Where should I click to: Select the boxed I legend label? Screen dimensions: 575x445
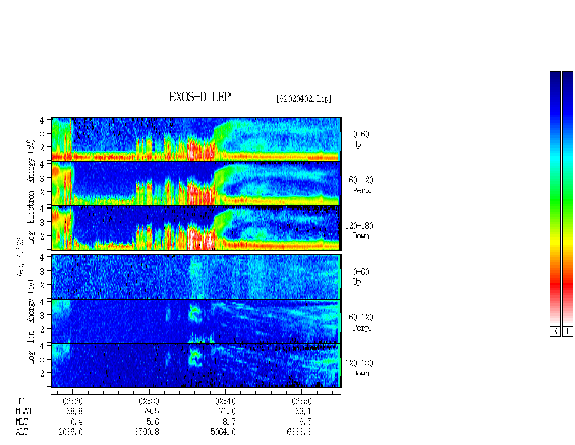point(568,332)
